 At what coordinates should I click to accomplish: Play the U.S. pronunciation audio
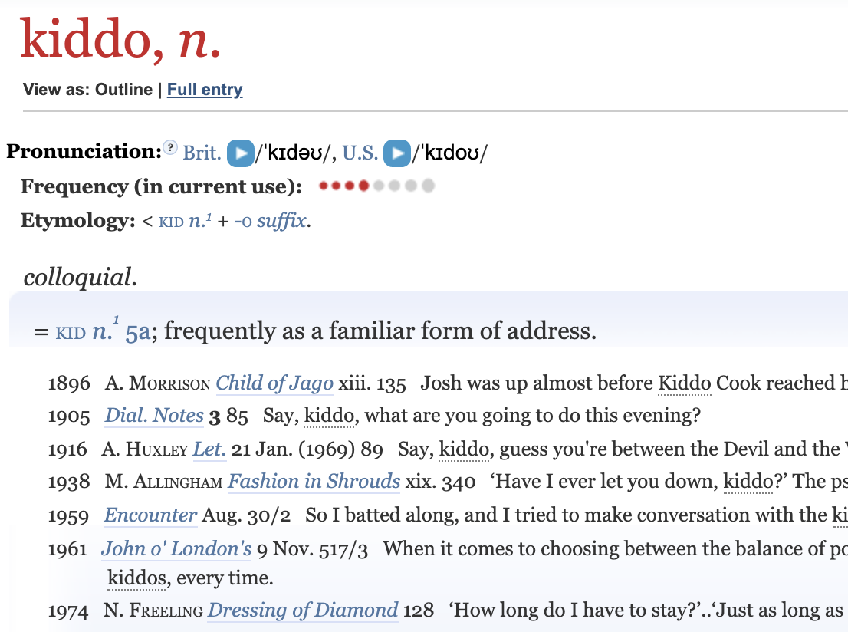coord(397,153)
